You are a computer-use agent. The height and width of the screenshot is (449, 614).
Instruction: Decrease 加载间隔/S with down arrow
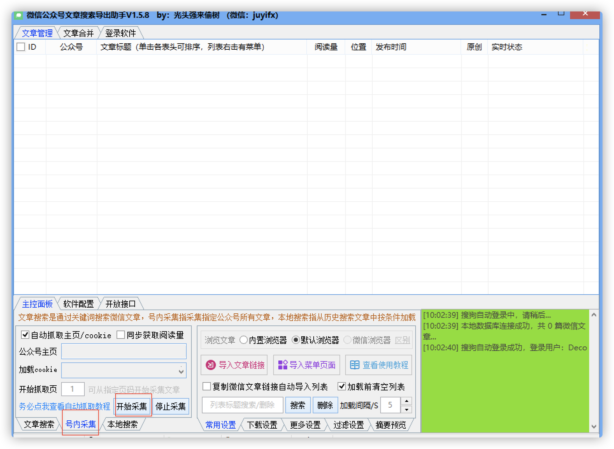coord(406,409)
